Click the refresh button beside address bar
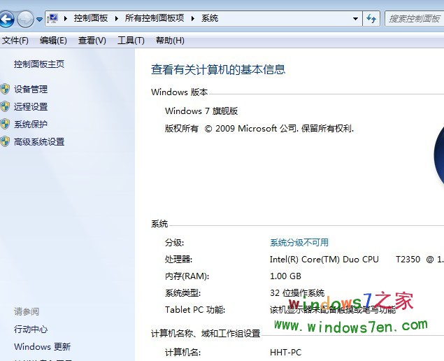This screenshot has width=444, height=361. click(371, 19)
